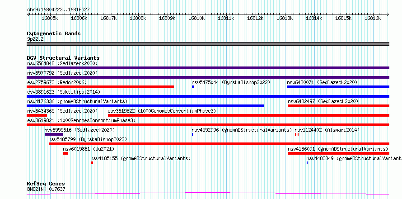Open the nsv6555616 purple variant bar
This screenshot has height=199, width=402.
pyautogui.click(x=54, y=134)
